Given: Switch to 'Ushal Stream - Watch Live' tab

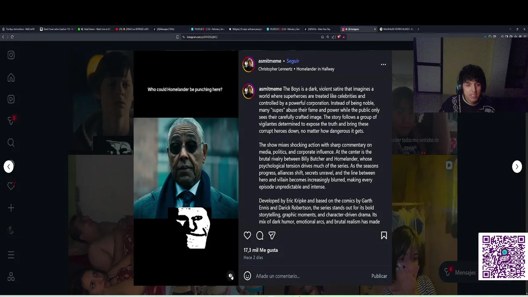Looking at the screenshot, I should pos(95,29).
